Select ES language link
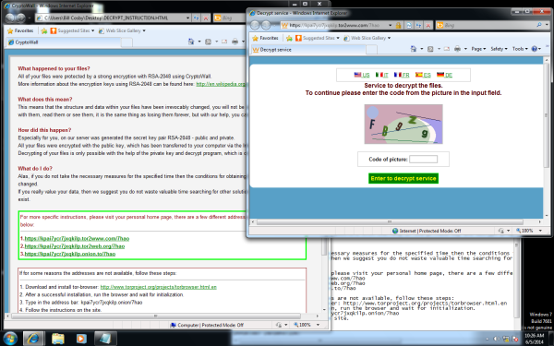The width and height of the screenshot is (554, 346). [x=423, y=75]
